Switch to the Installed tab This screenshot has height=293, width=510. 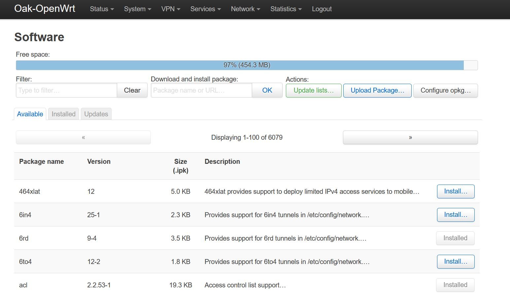point(63,114)
